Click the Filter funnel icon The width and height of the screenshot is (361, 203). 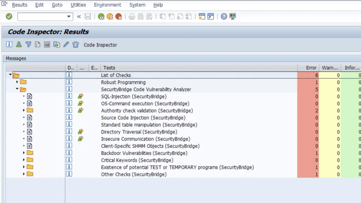[28, 44]
